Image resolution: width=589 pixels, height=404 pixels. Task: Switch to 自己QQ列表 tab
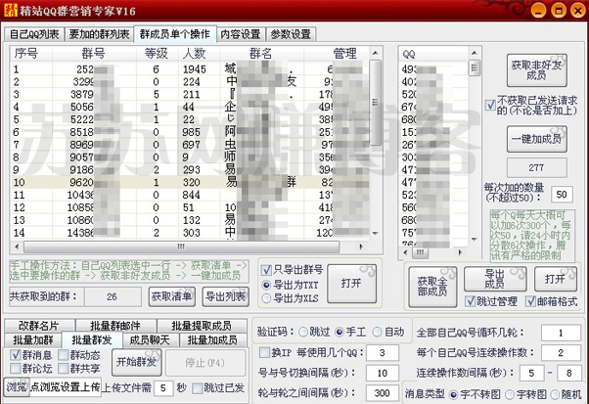pos(34,34)
